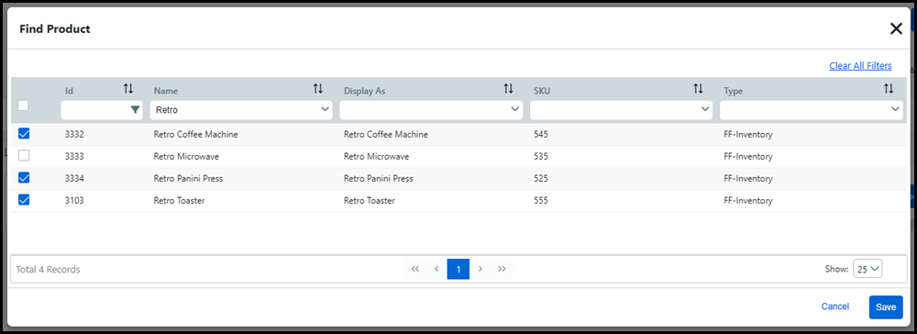Image resolution: width=917 pixels, height=334 pixels.
Task: Click the Save button
Action: pos(886,307)
